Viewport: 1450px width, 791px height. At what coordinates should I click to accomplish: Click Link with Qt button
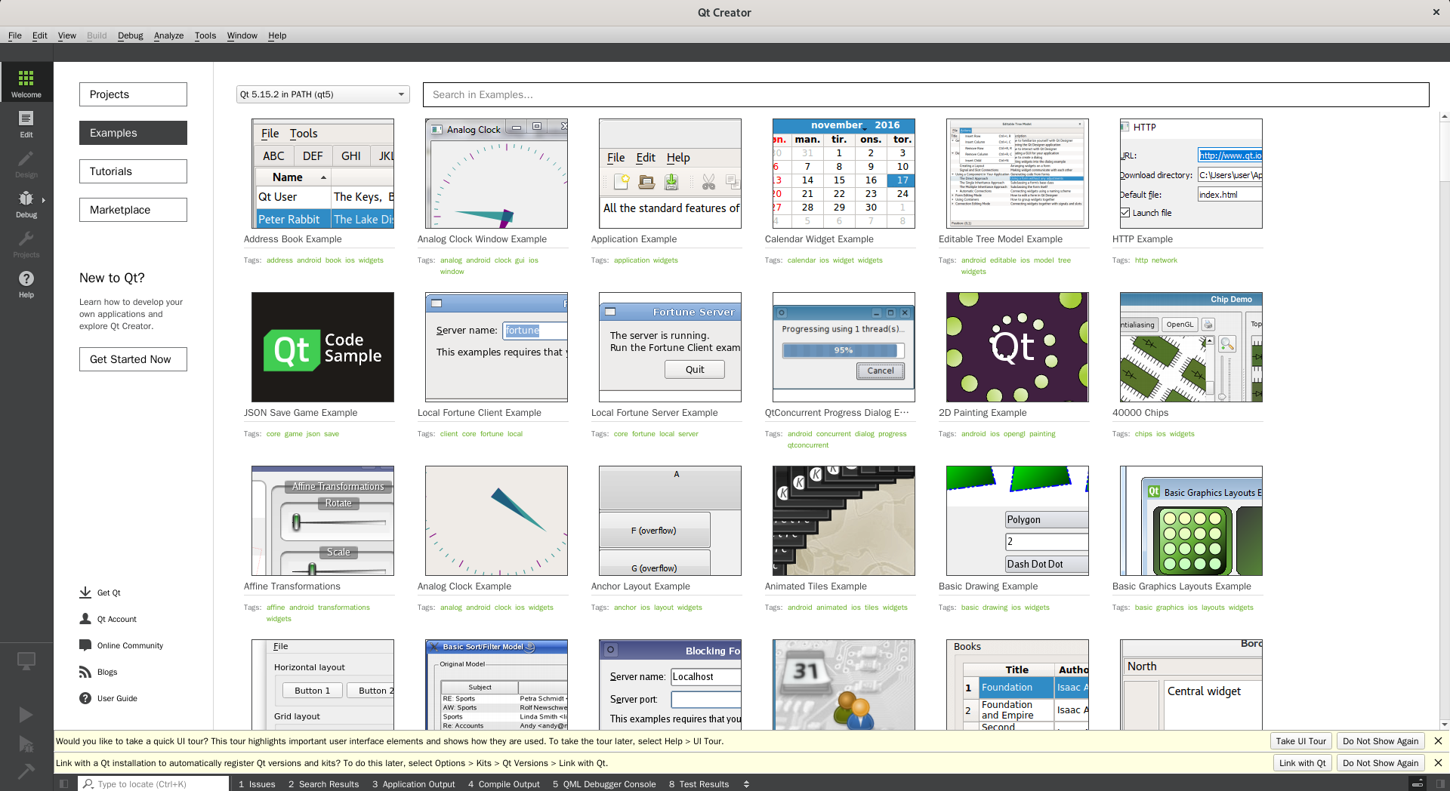pyautogui.click(x=1302, y=763)
